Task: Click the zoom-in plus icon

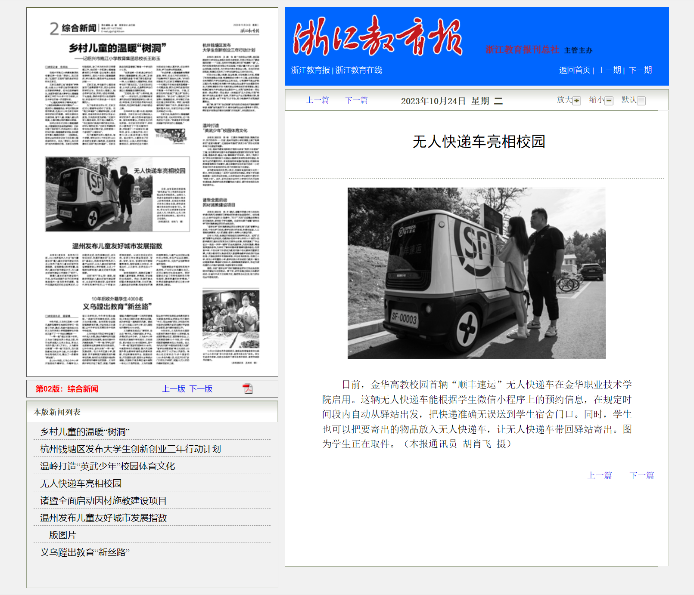Action: [x=576, y=101]
